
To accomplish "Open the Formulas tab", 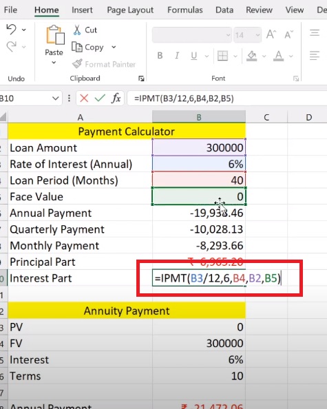I will (x=185, y=10).
